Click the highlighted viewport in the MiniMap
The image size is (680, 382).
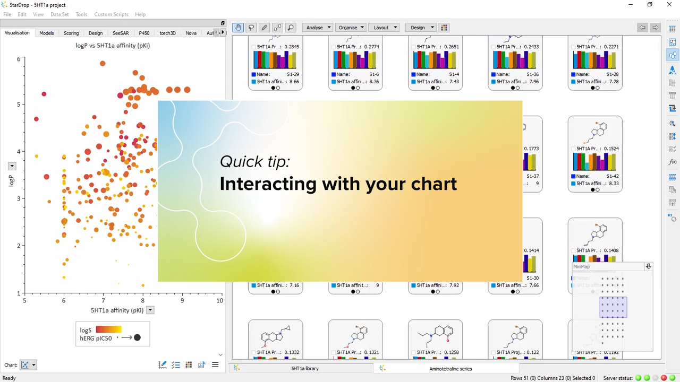click(613, 308)
